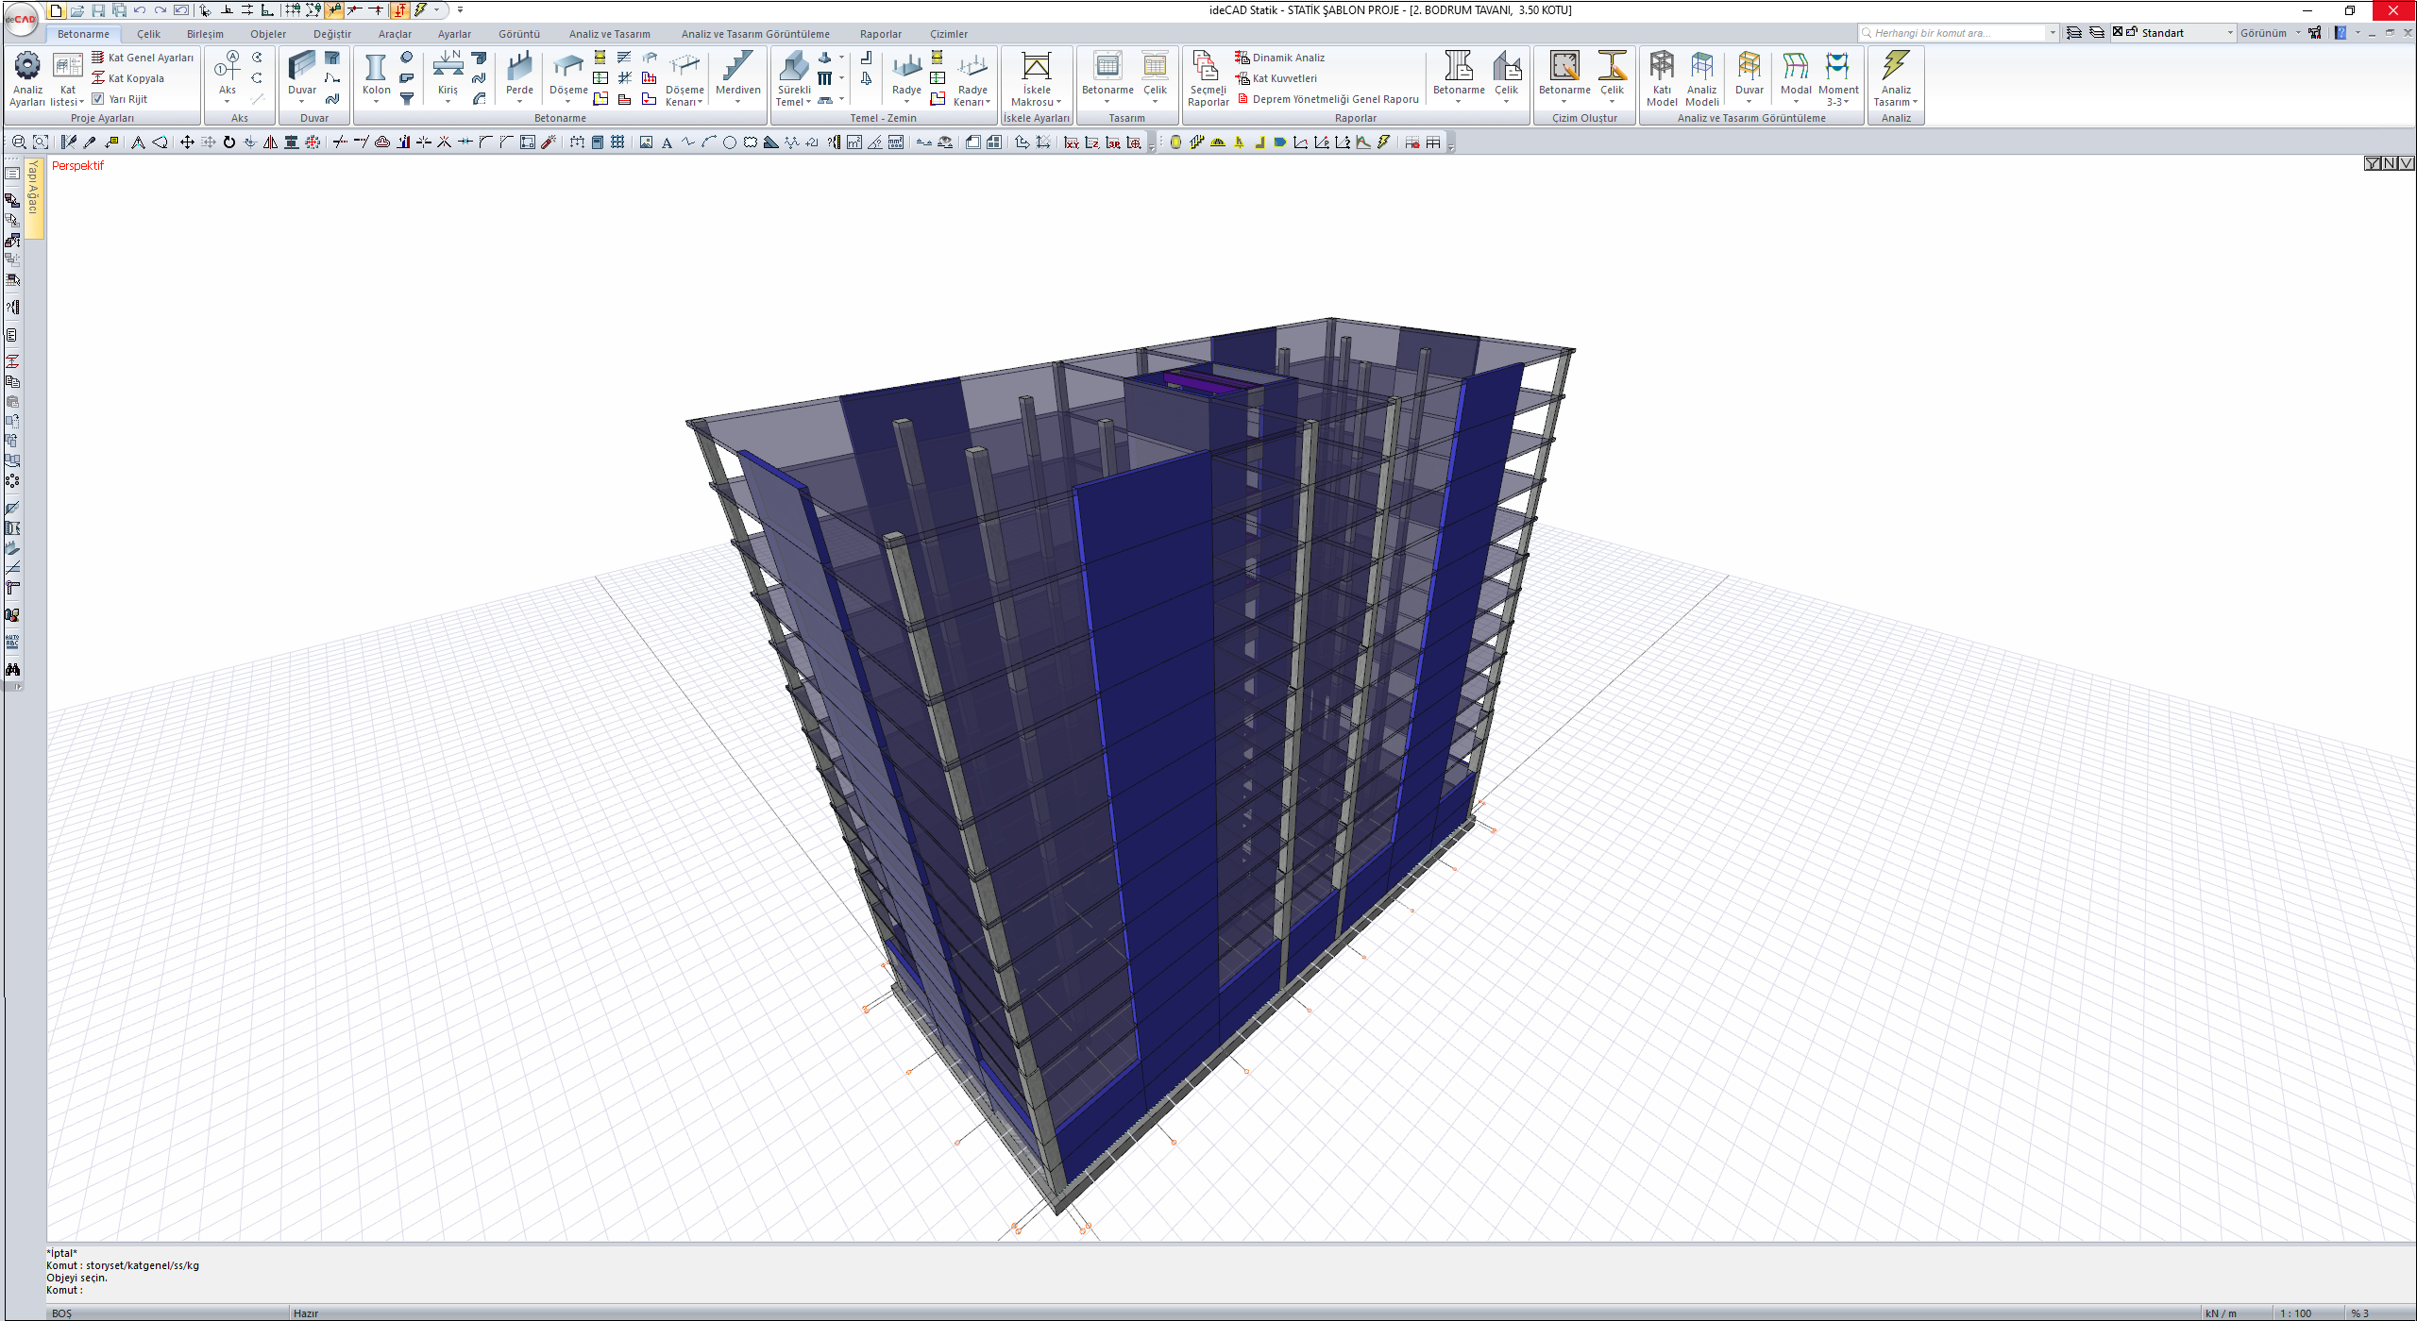Viewport: 2417px width, 1321px height.
Task: Toggle the Yarı Rijit checkbox
Action: pyautogui.click(x=98, y=99)
